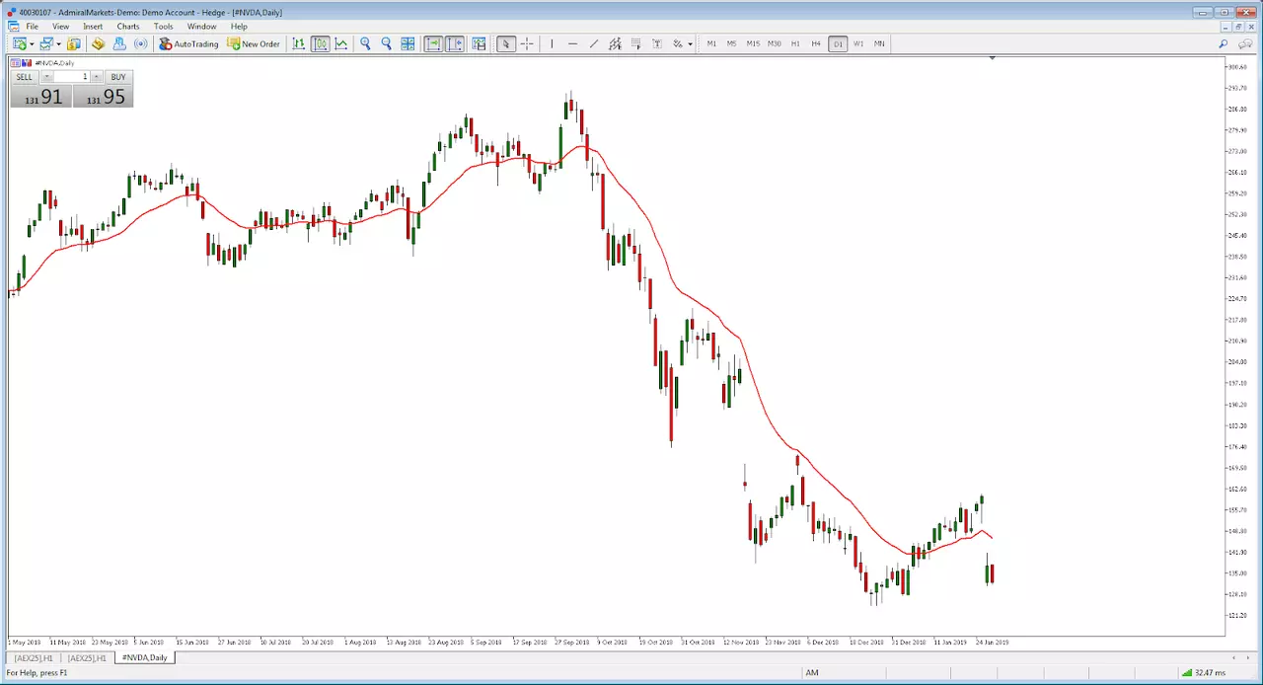
Task: Switch to the first [AEX25],H1 tab
Action: (34, 657)
